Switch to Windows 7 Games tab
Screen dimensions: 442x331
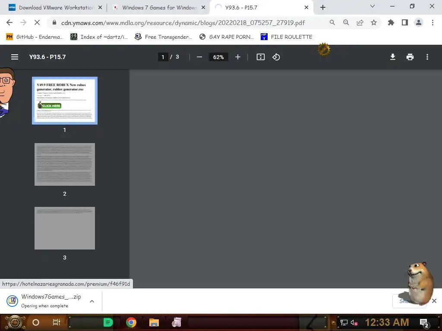159,8
